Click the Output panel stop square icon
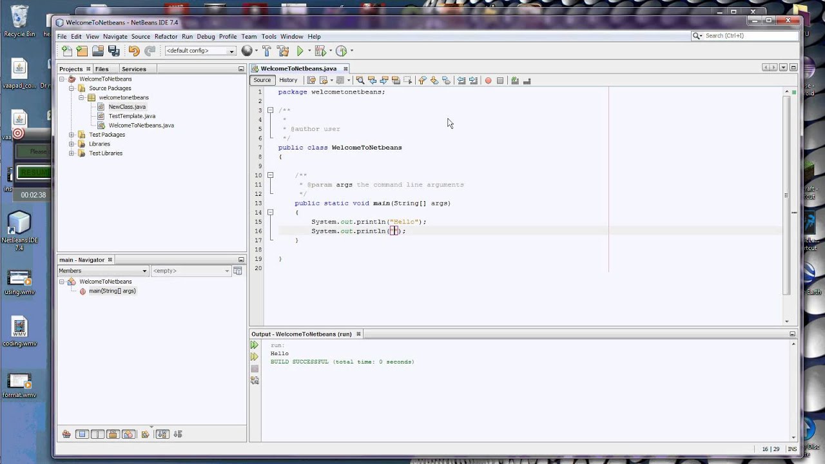Viewport: 825px width, 464px height. coord(255,369)
